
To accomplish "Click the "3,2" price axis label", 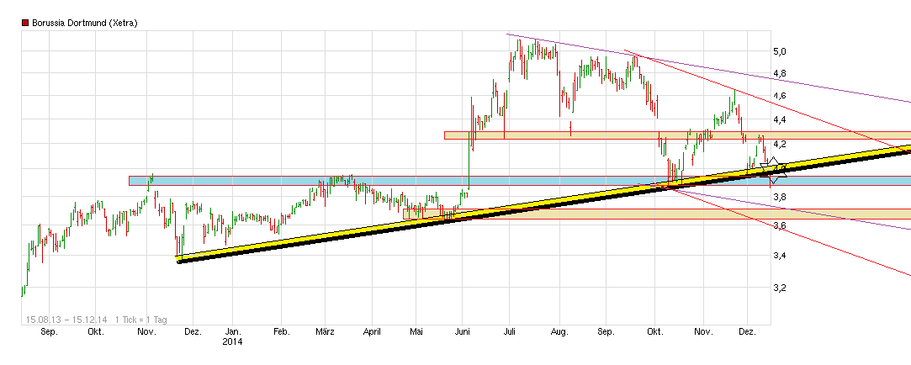I will point(780,287).
